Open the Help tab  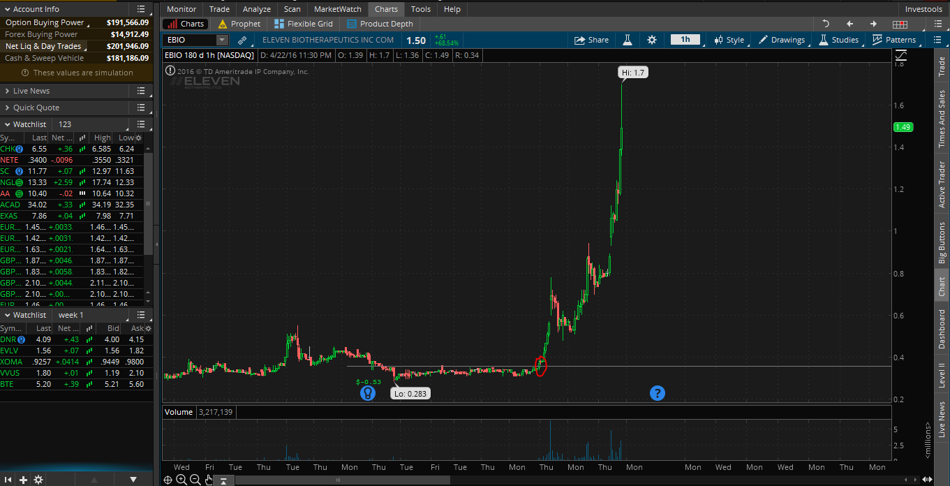452,9
